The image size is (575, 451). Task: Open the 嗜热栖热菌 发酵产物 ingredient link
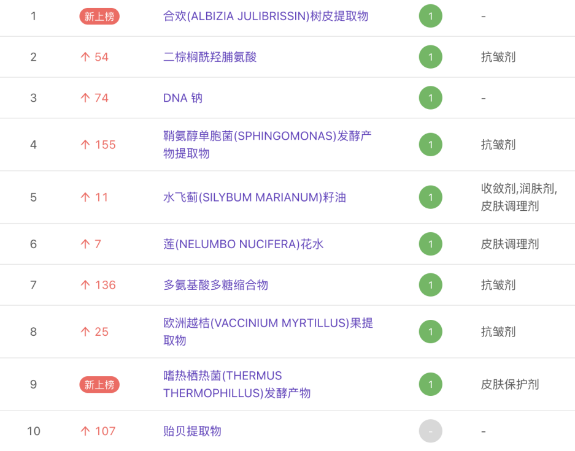point(236,384)
